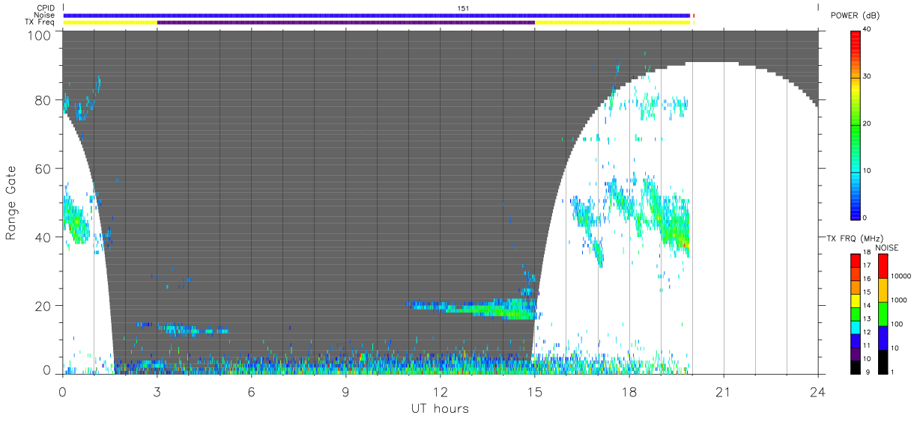The width and height of the screenshot is (920, 424).
Task: Click the 10000 value on NOISE scale
Action: click(901, 276)
